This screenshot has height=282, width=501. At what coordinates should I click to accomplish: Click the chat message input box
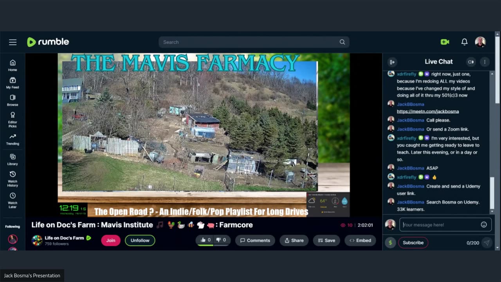click(440, 224)
